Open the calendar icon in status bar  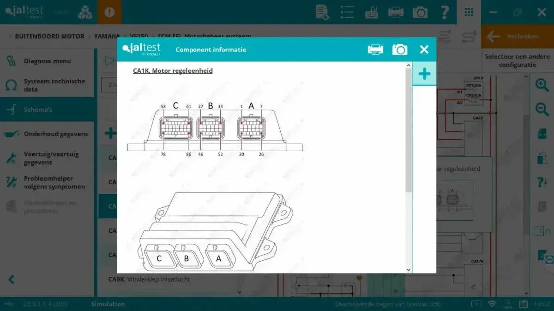[x=523, y=304]
